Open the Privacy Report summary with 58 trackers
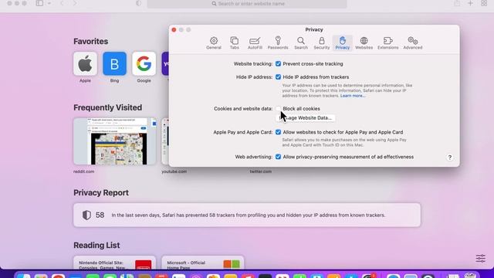This screenshot has width=494, height=278. tap(247, 215)
